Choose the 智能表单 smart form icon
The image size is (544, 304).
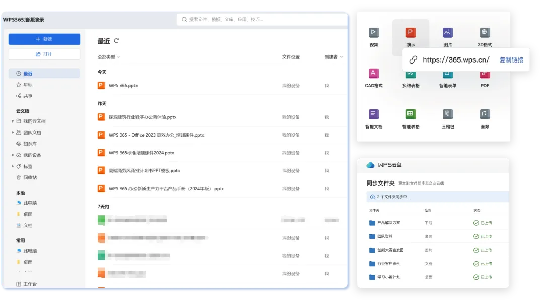[x=448, y=75]
